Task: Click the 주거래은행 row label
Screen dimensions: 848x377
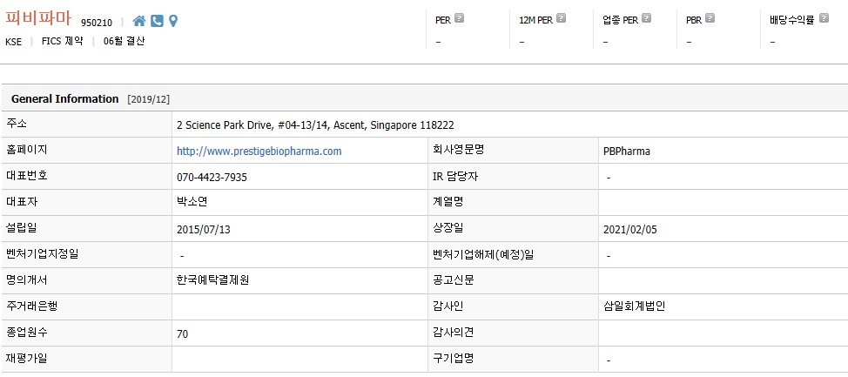Action: click(x=32, y=306)
